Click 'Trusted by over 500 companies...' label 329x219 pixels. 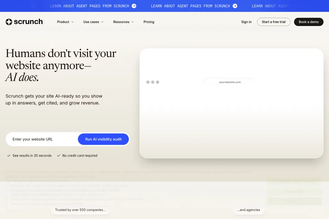tap(80, 210)
